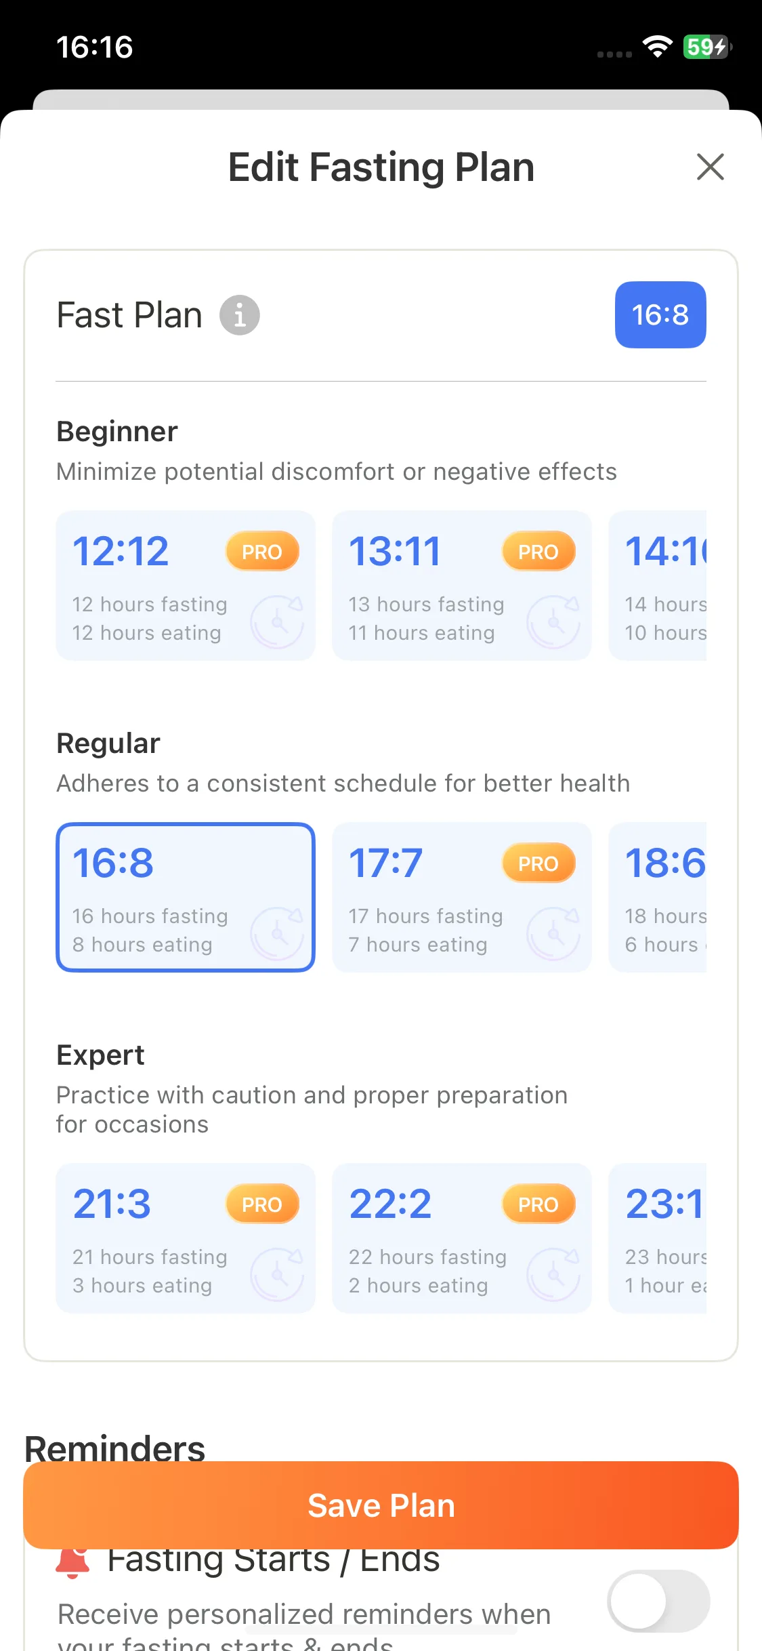762x1651 pixels.
Task: Tap the PRO badge on 12:12
Action: (x=262, y=551)
